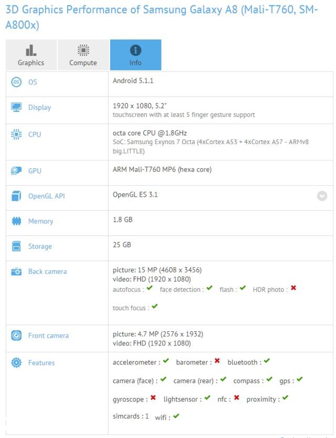The height and width of the screenshot is (438, 336).
Task: Switch to the Compute tab
Action: click(x=83, y=55)
